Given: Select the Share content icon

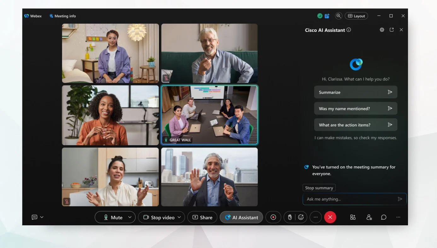Looking at the screenshot, I should click(202, 217).
